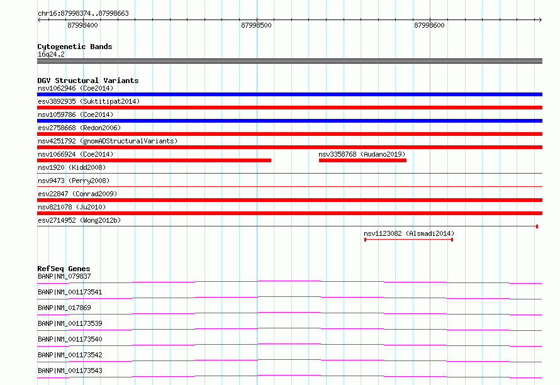Select the BANP|NM_001173541 transcript label
Screen dimensions: 560x385
pos(70,292)
